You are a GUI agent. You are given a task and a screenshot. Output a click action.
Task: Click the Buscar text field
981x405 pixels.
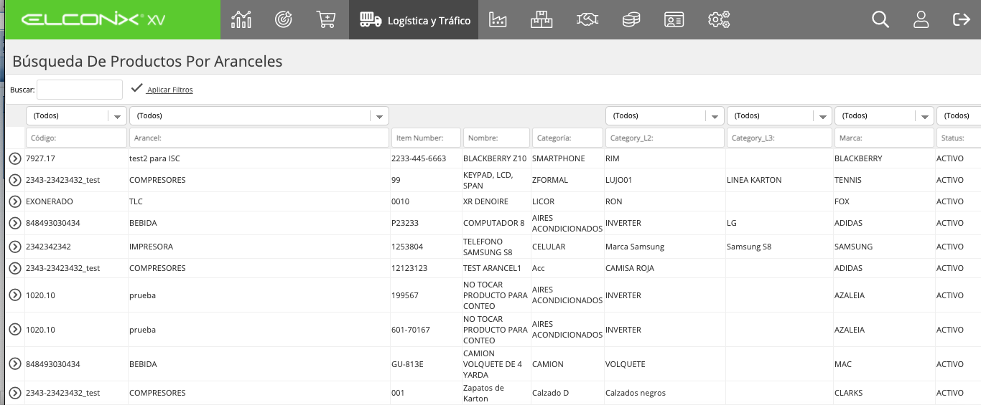pyautogui.click(x=80, y=90)
